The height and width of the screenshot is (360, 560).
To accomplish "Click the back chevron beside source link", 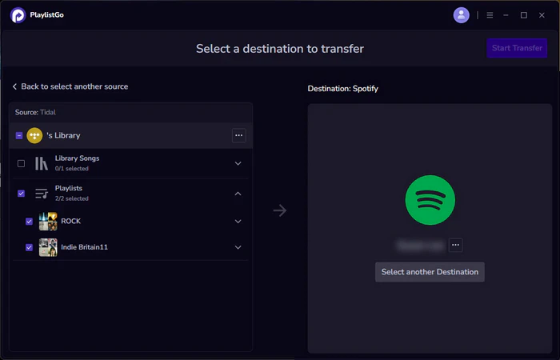I will (14, 86).
